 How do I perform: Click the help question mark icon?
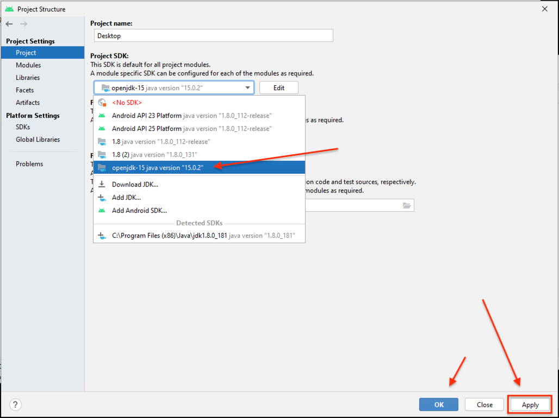(15, 404)
